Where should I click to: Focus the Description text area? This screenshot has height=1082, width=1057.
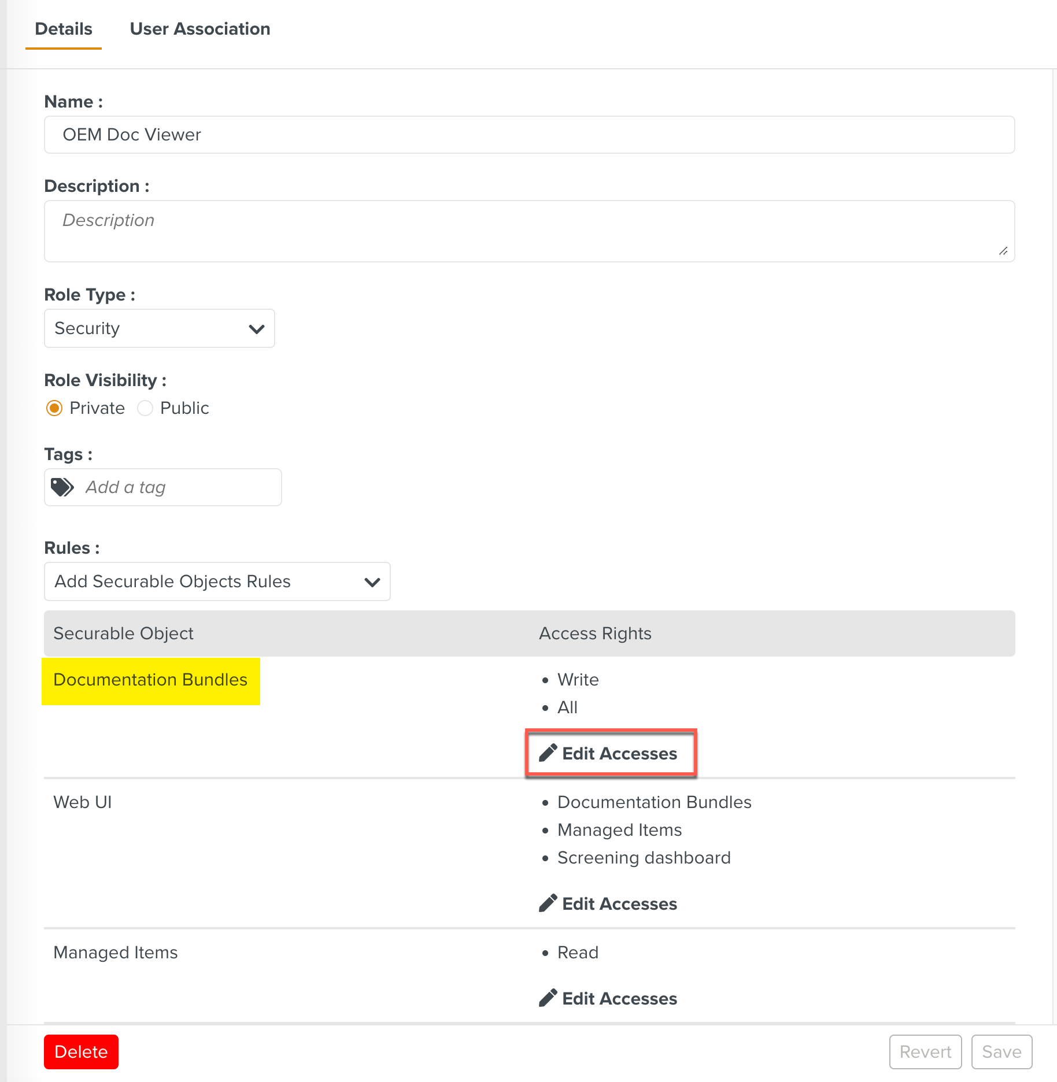(x=529, y=231)
